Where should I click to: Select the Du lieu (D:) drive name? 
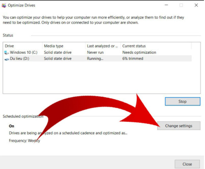point(20,59)
